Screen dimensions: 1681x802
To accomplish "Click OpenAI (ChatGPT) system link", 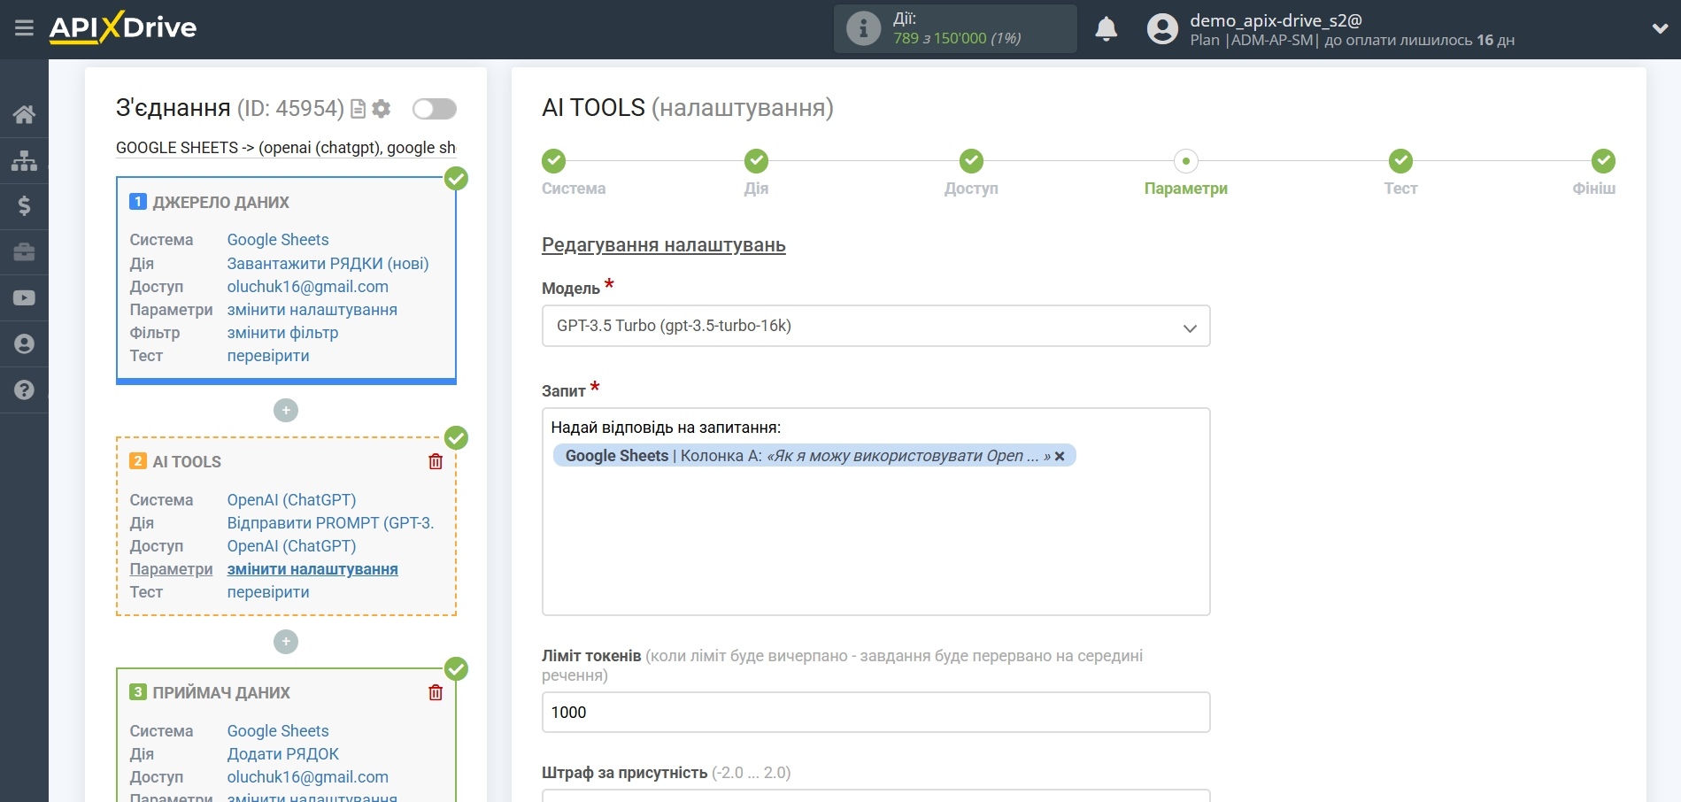I will pyautogui.click(x=291, y=500).
